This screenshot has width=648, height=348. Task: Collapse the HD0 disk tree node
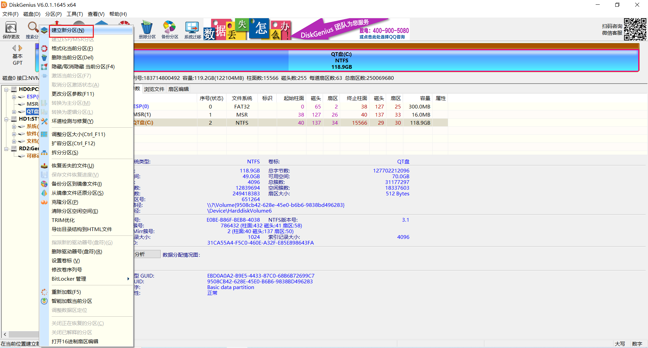pos(6,89)
